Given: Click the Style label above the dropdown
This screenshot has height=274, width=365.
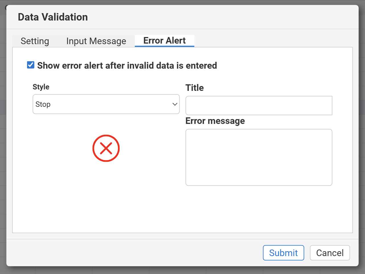Looking at the screenshot, I should [41, 87].
